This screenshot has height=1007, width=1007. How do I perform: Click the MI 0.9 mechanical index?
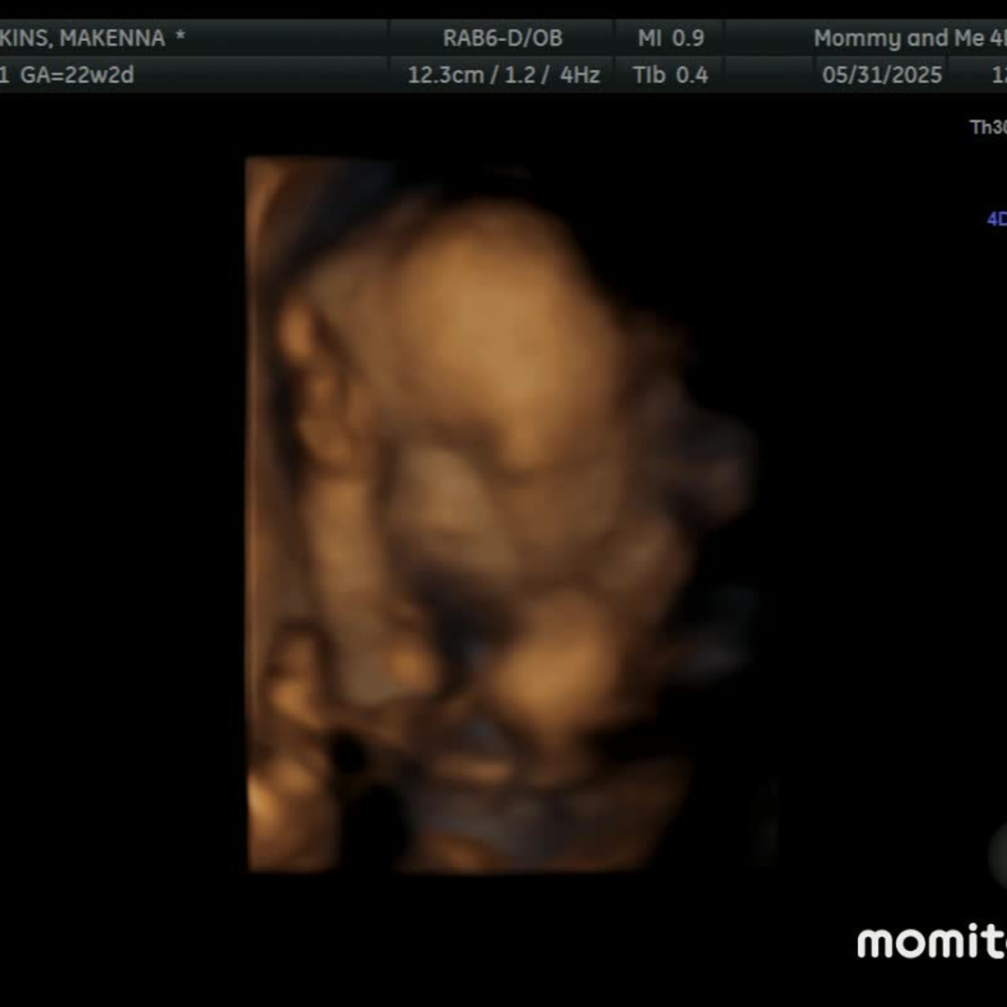tap(670, 38)
